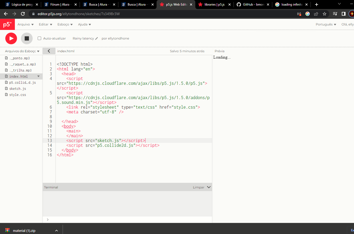
Task: Expand the Arquivos do Esboço options arrow
Action: [x=38, y=51]
